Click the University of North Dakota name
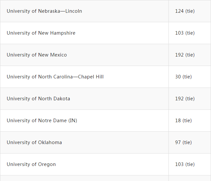The image size is (211, 181). (39, 99)
